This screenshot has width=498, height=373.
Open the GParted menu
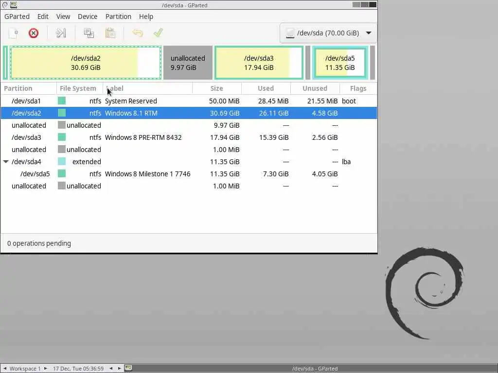pyautogui.click(x=17, y=17)
